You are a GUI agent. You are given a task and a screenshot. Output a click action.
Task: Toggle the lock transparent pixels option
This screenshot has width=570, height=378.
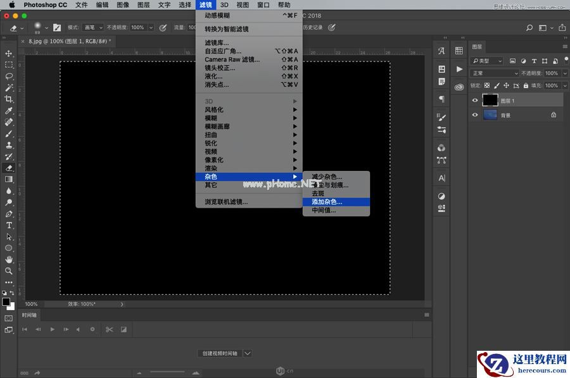click(x=487, y=85)
